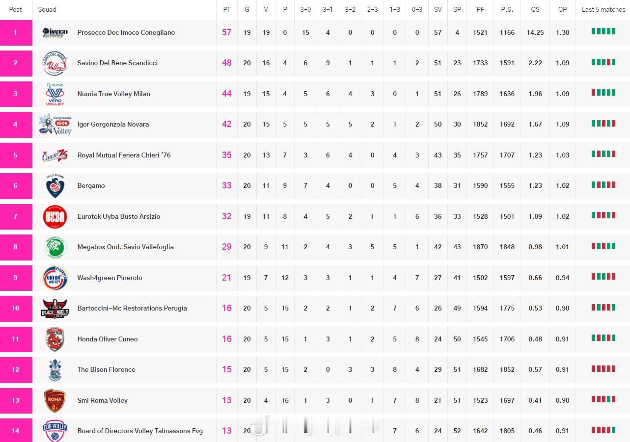Click position 1 pink rank cell

pyautogui.click(x=16, y=33)
